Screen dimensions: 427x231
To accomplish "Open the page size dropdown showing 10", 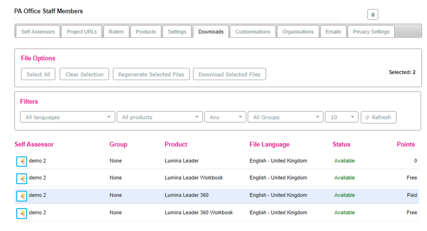I will pos(342,117).
